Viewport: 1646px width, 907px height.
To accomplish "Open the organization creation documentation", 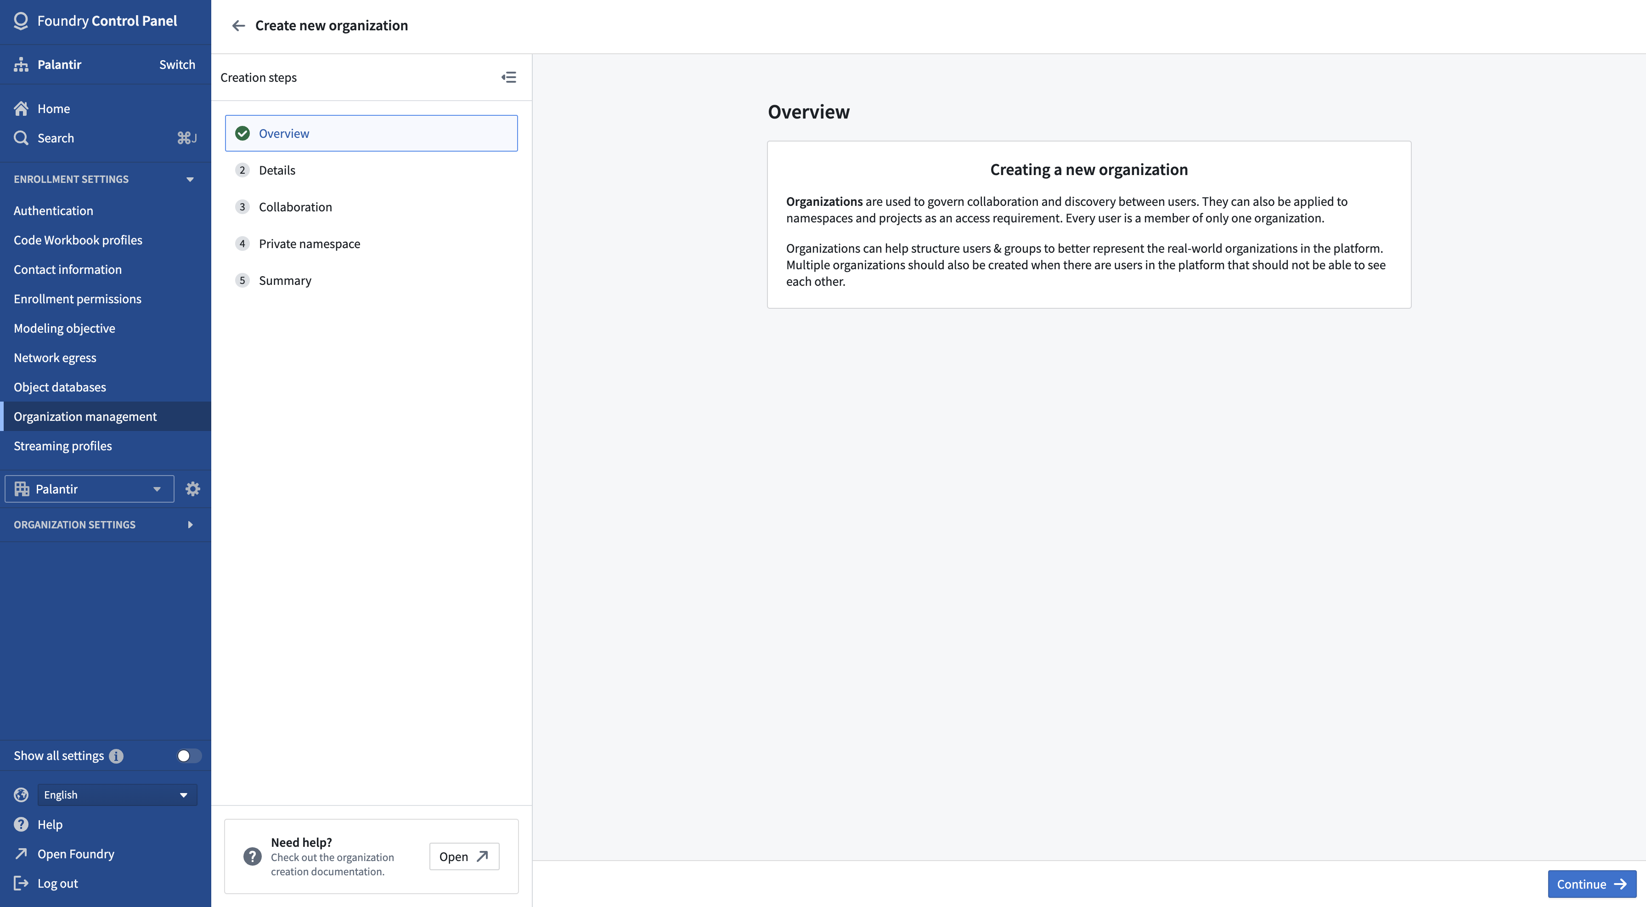I will (x=464, y=856).
